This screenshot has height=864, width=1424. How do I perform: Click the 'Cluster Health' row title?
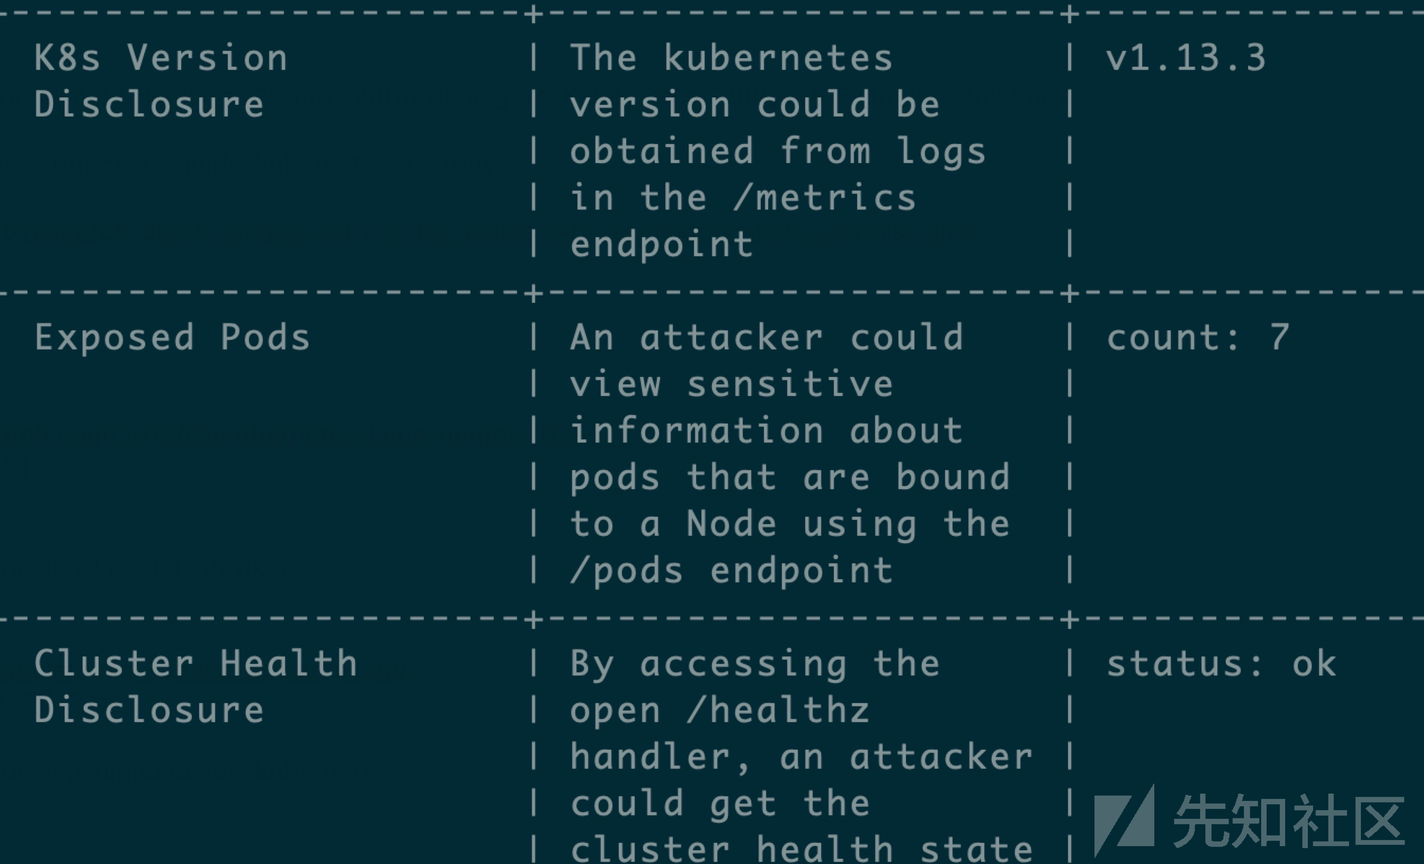click(x=195, y=663)
